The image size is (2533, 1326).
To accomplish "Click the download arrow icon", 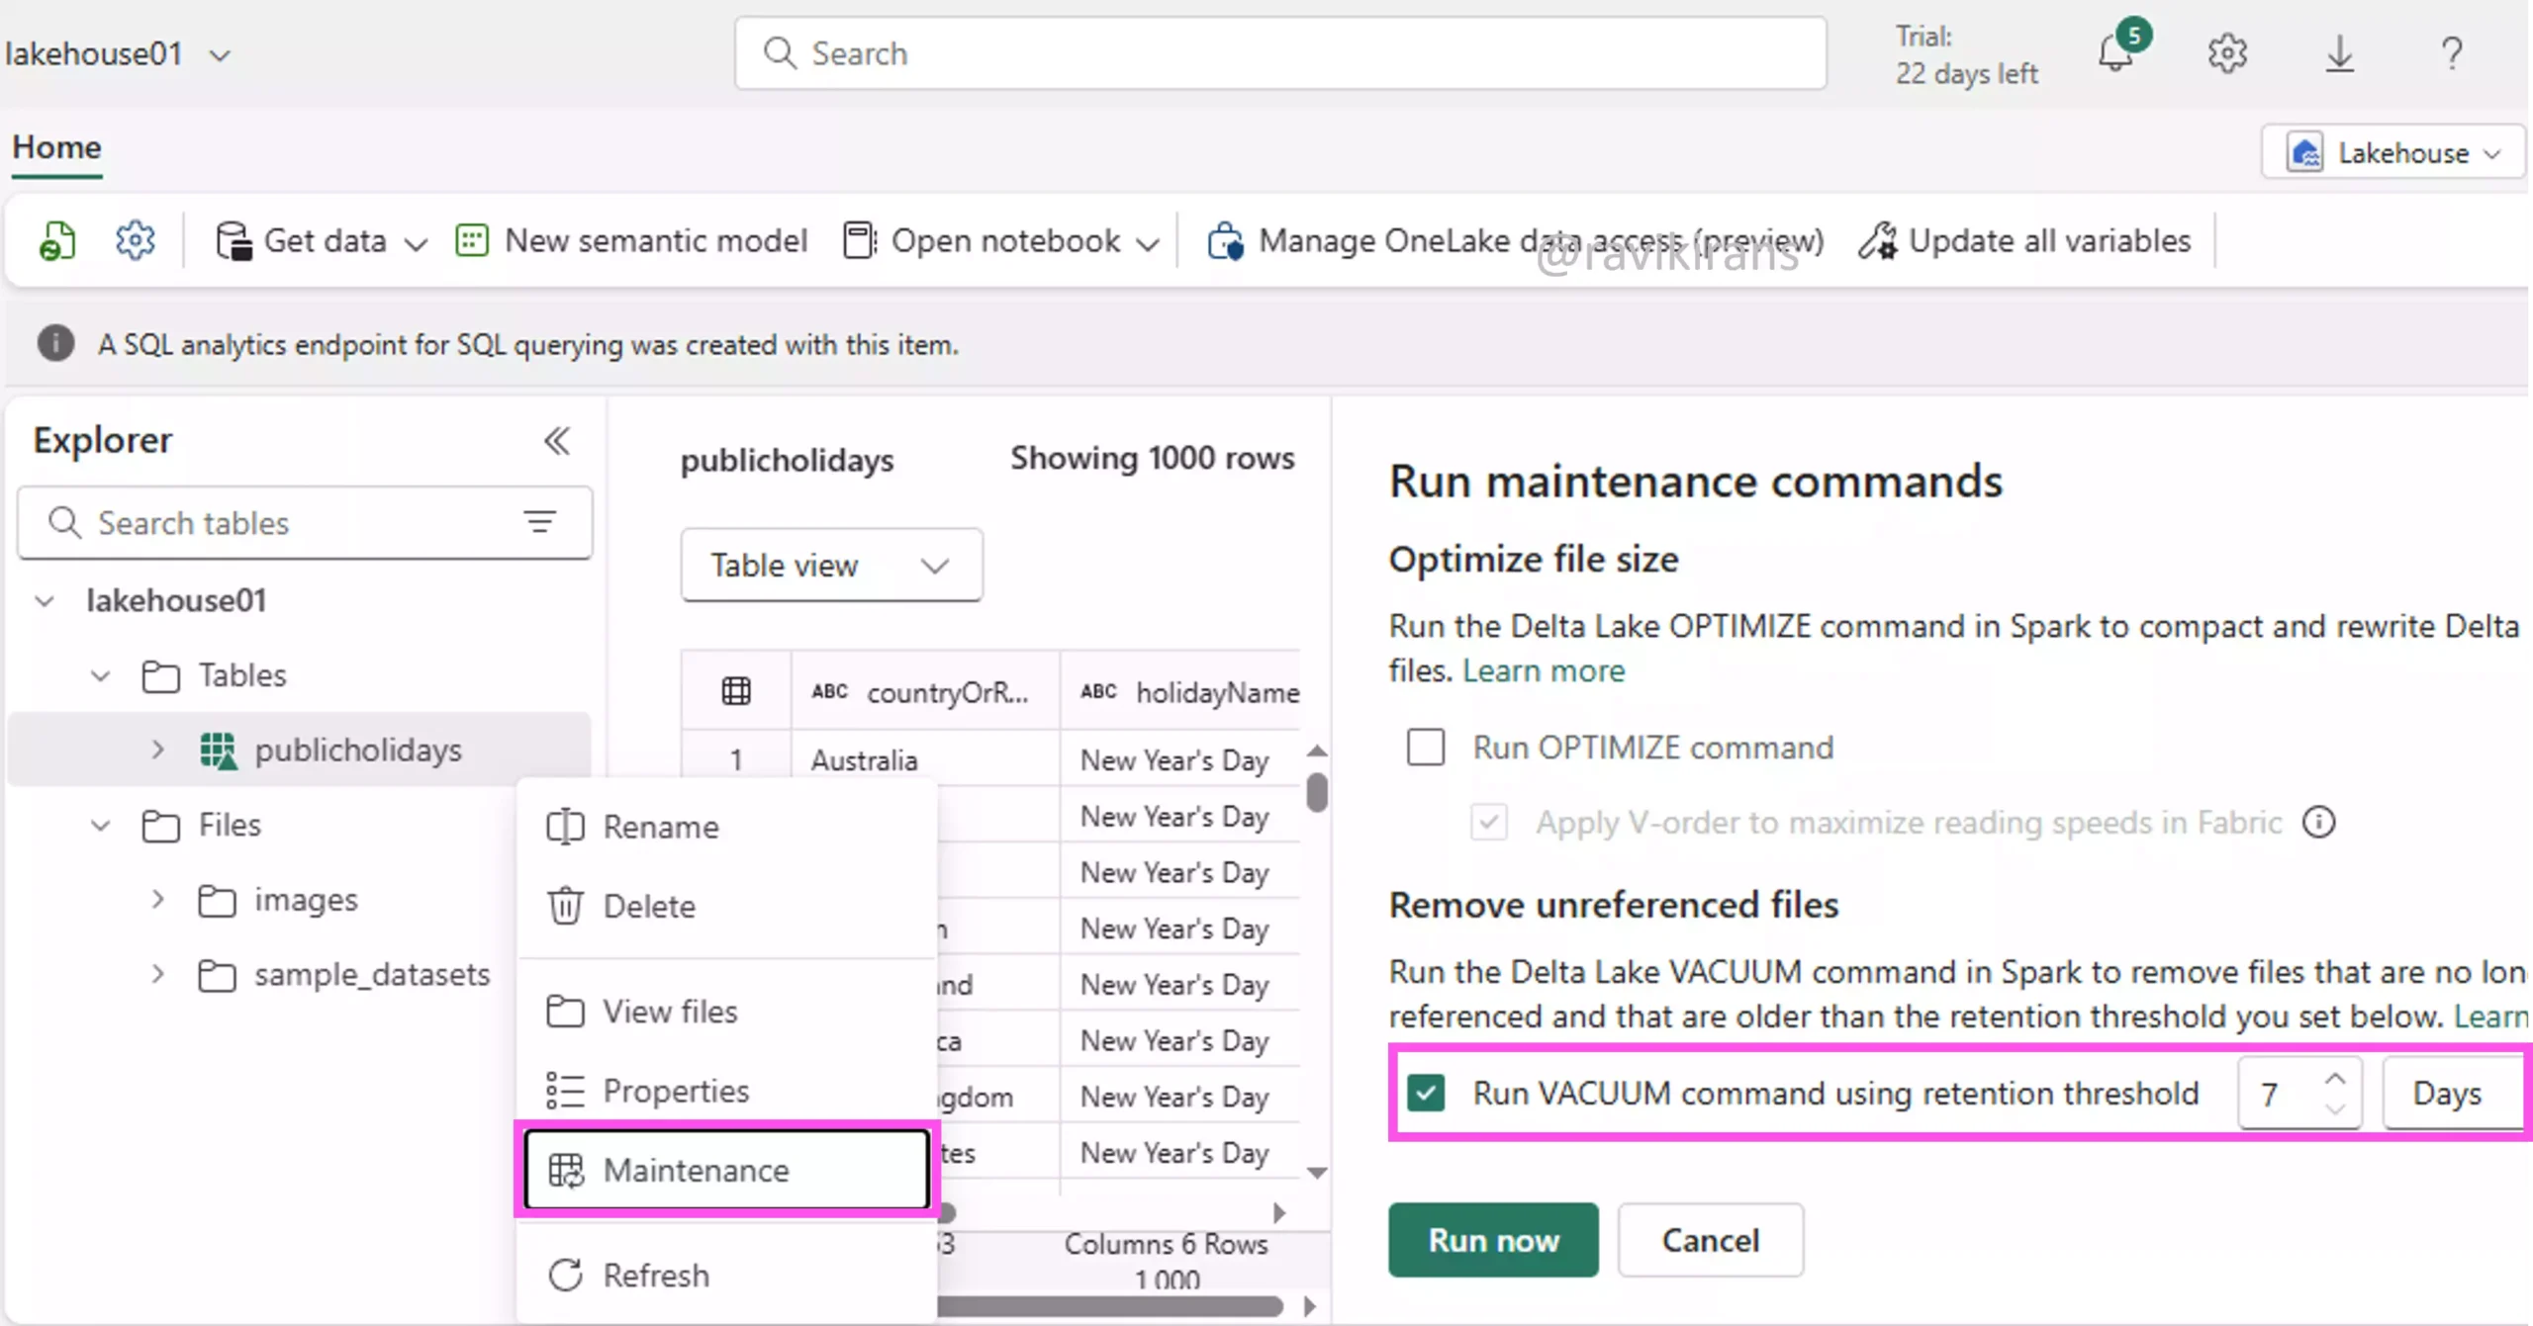I will point(2339,53).
